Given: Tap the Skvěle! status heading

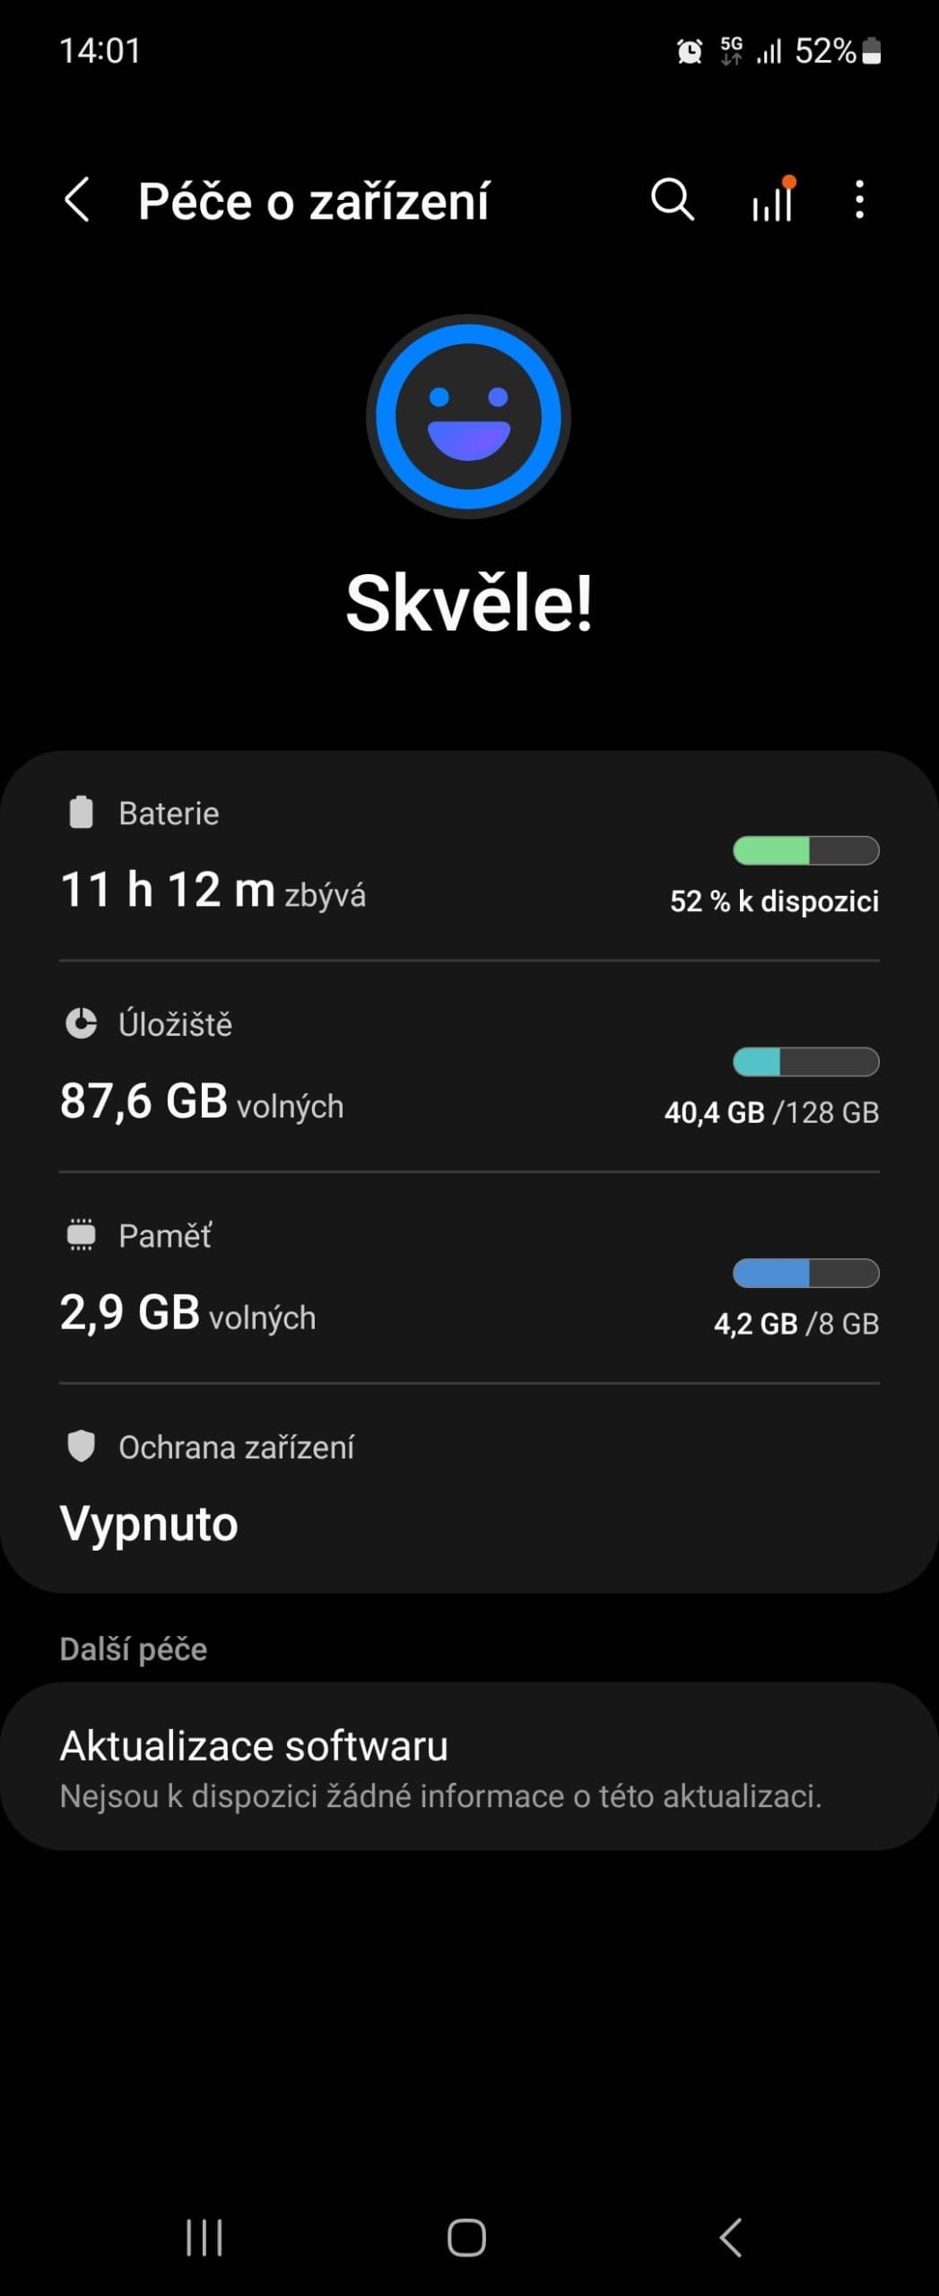Looking at the screenshot, I should point(468,604).
